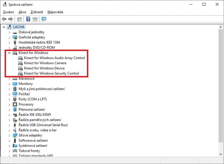Expand the Diskové jednotky node
Screen dimensions: 224x164
tap(9, 32)
